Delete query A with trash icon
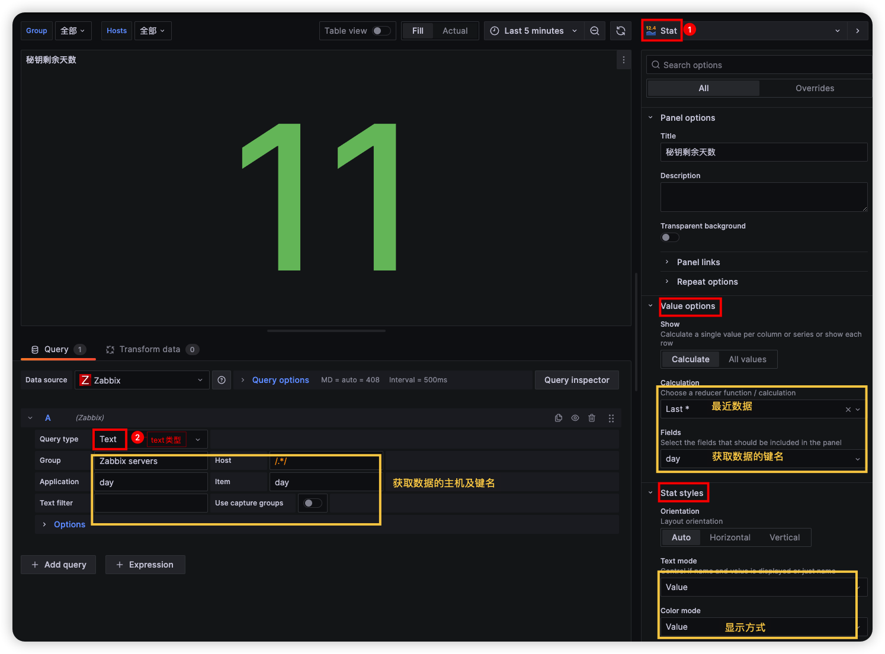This screenshot has width=885, height=654. coord(592,418)
